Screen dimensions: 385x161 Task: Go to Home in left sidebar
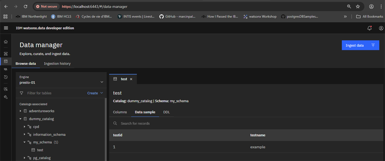(6, 42)
